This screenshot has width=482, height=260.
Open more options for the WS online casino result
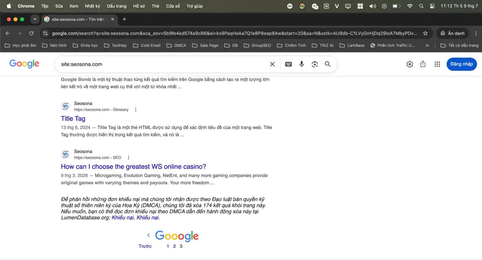coord(128,158)
